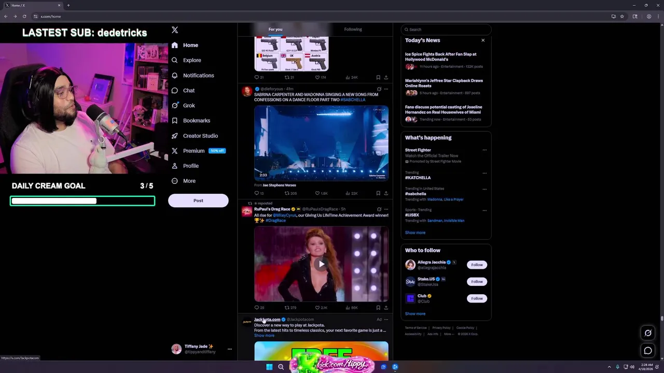Reply to the RuPaul's Drag Race post
The width and height of the screenshot is (664, 373).
[x=259, y=308]
